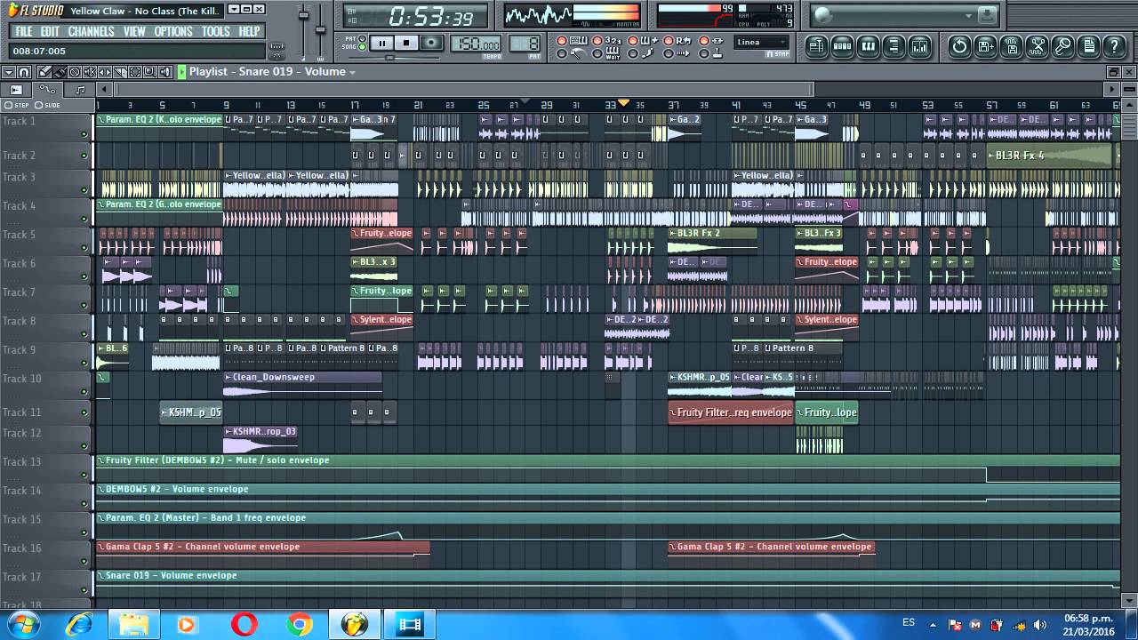
Task: Click Save new version button
Action: tap(985, 46)
